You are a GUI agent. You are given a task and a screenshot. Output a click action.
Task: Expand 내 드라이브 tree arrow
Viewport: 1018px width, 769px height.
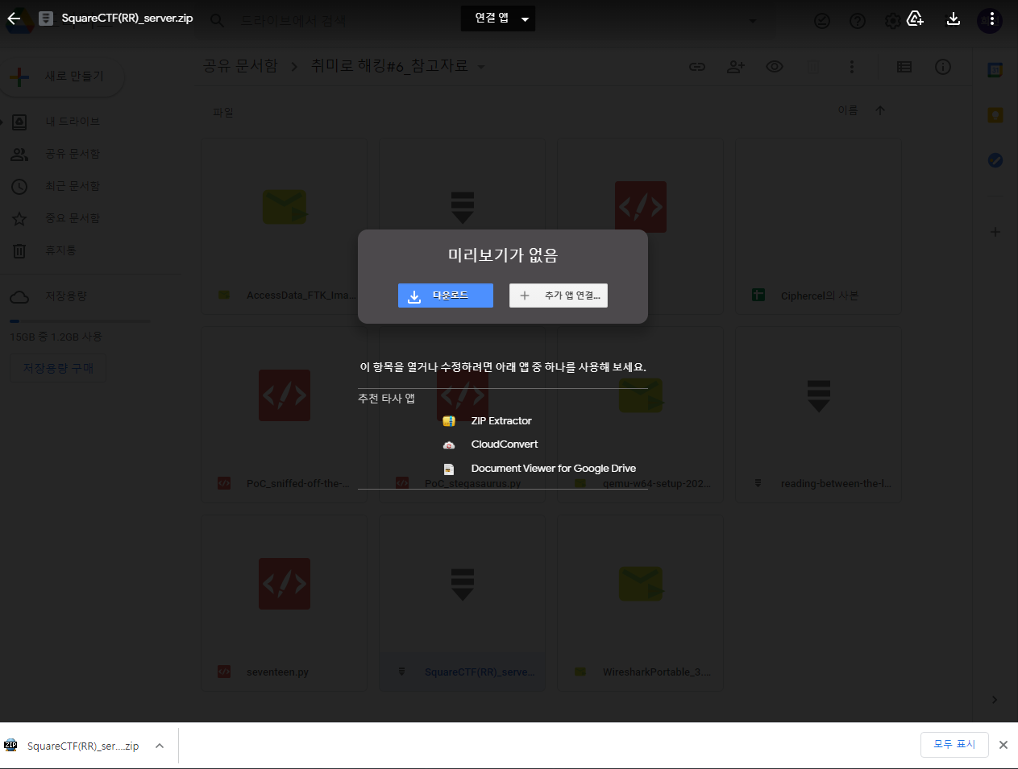pos(2,122)
